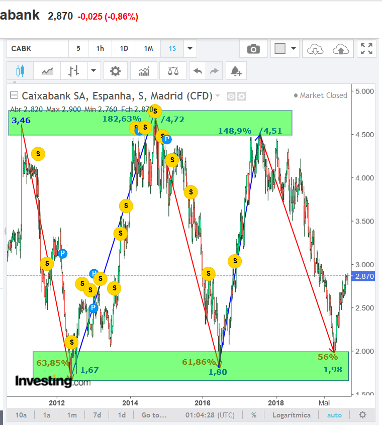Click the 63,85% annotation label
Image resolution: width=382 pixels, height=425 pixels.
tap(53, 363)
